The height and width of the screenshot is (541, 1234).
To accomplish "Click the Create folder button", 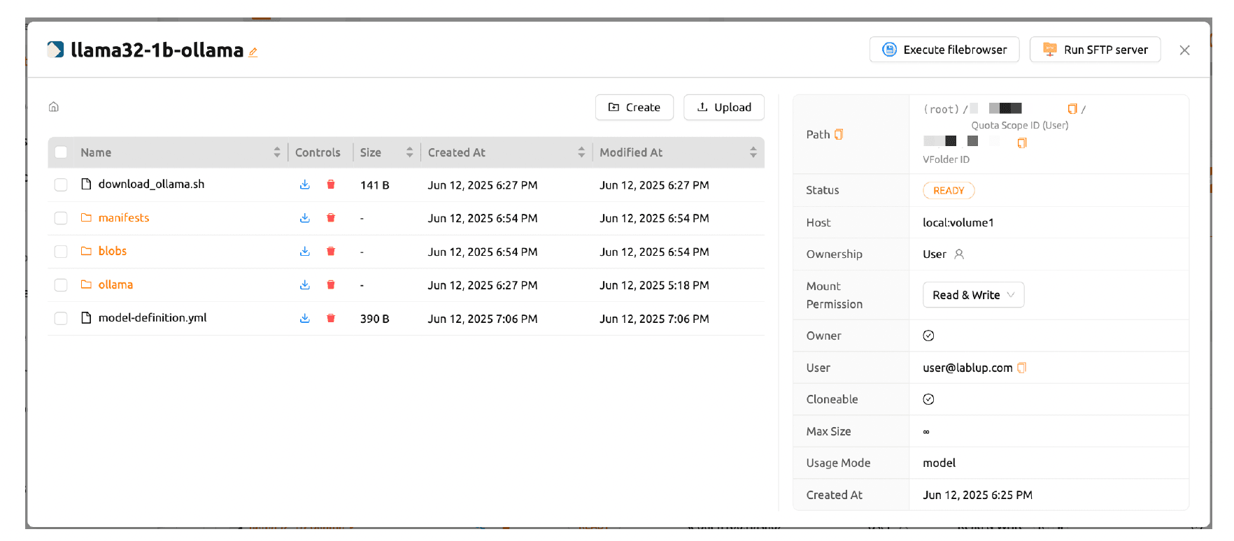I will click(x=634, y=107).
